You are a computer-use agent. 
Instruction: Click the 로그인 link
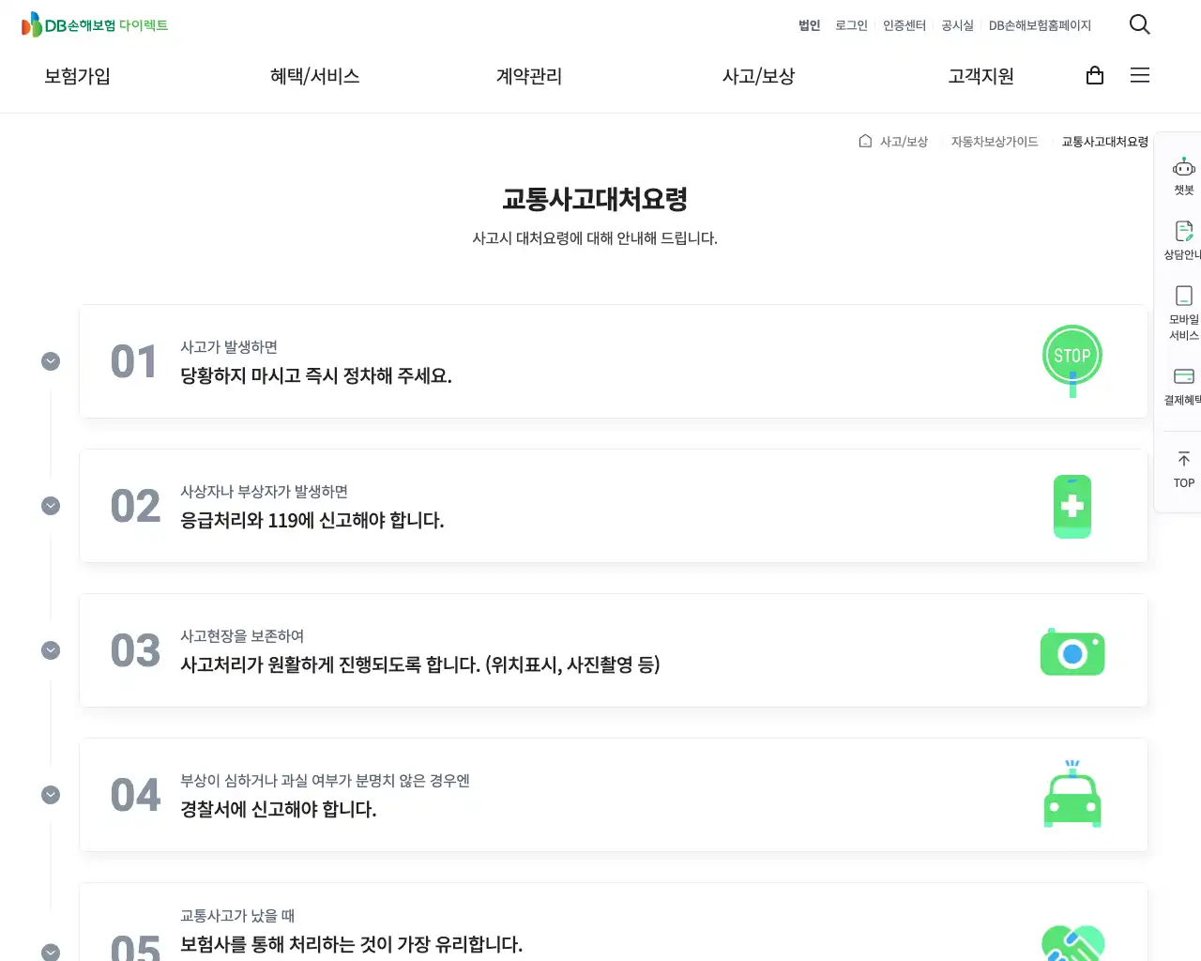[851, 25]
